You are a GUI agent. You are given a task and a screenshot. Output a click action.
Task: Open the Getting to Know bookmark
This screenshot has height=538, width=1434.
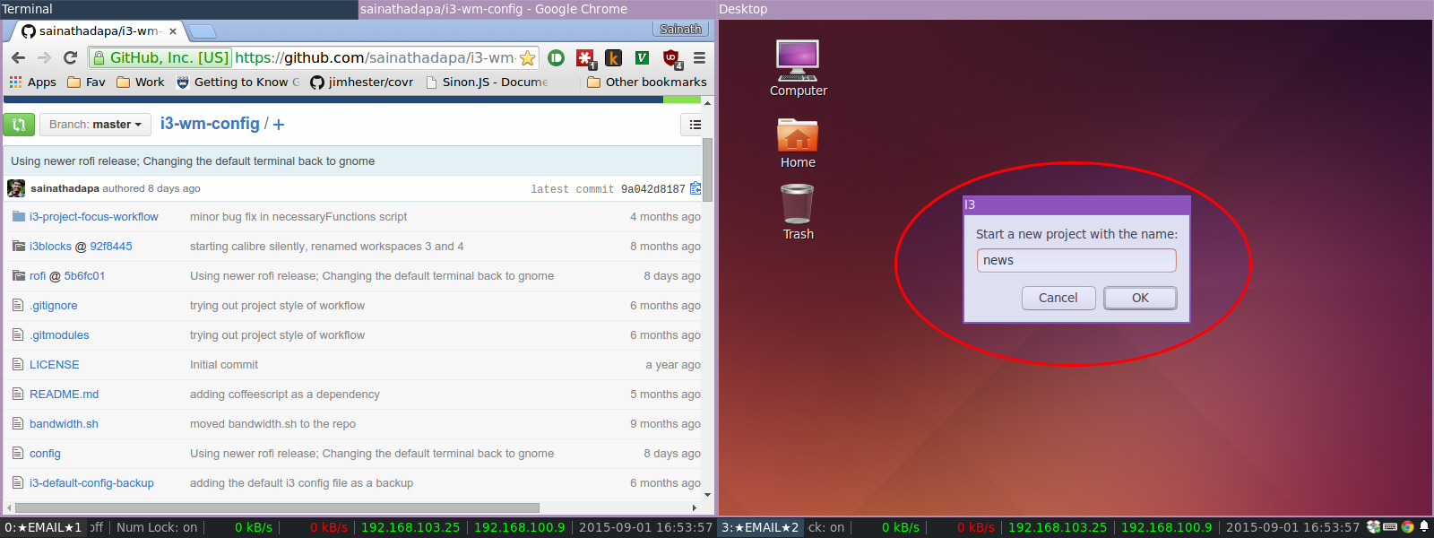(238, 82)
